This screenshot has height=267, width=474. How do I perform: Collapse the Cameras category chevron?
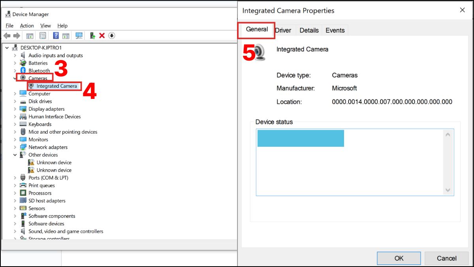pos(15,78)
